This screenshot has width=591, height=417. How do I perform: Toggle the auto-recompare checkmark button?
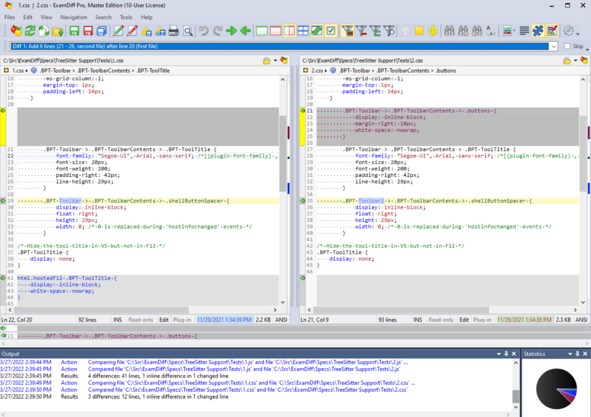pos(331,31)
